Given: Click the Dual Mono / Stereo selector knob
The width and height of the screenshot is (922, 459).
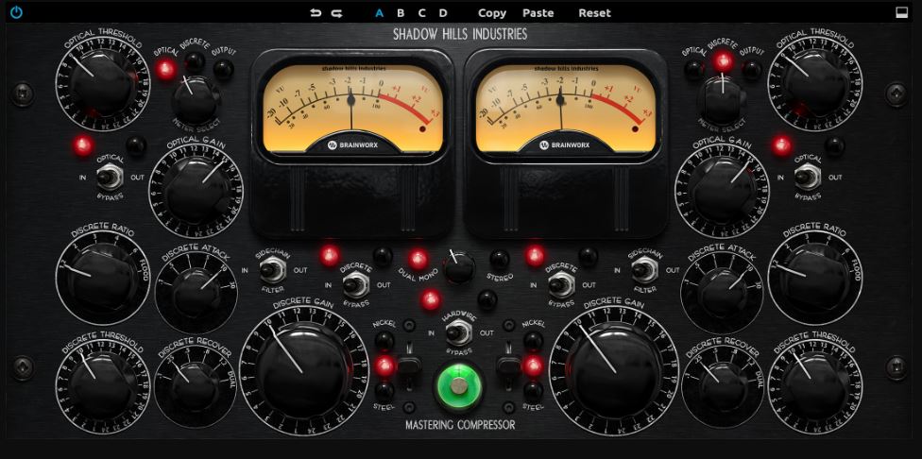Looking at the screenshot, I should 459,268.
